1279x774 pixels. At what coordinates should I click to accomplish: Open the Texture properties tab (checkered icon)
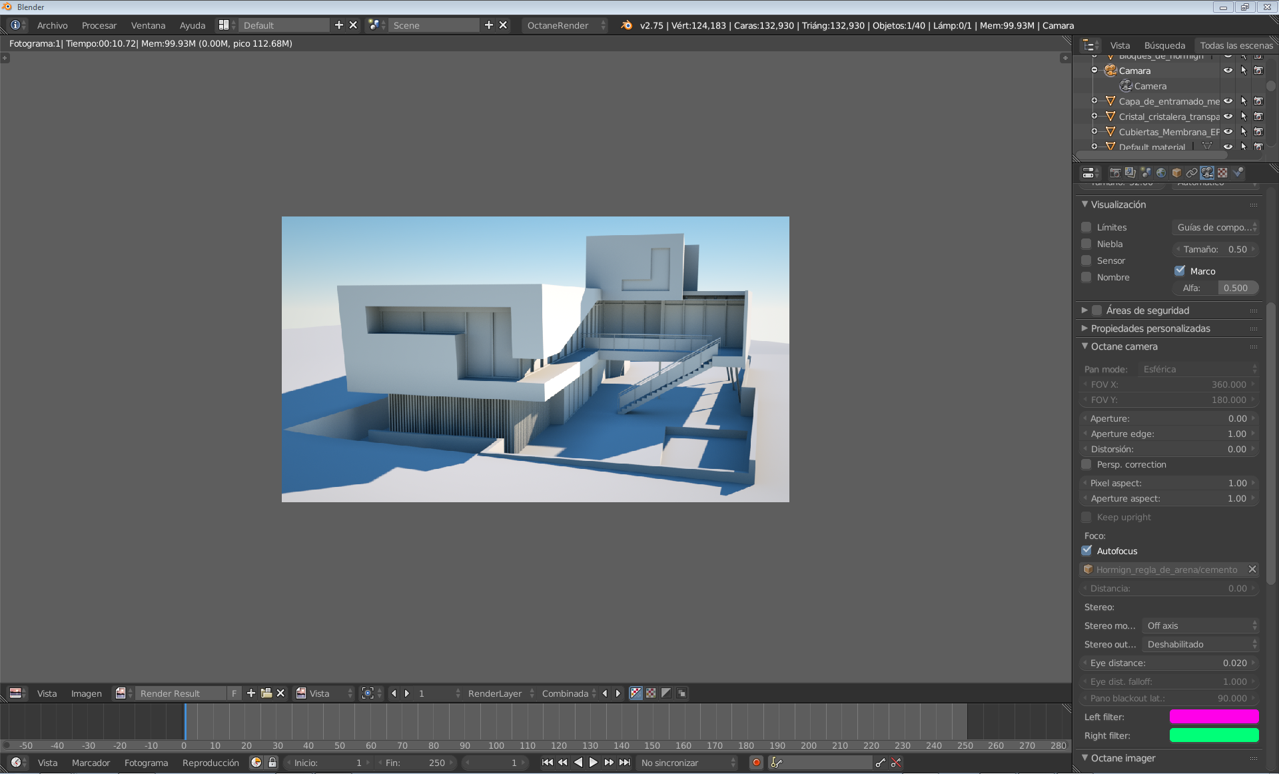[x=1222, y=173]
